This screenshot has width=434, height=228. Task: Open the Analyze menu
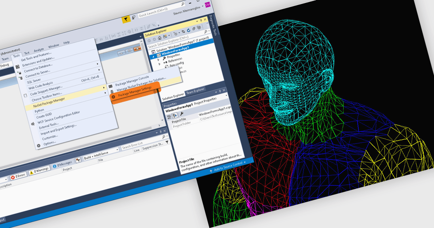(x=39, y=50)
